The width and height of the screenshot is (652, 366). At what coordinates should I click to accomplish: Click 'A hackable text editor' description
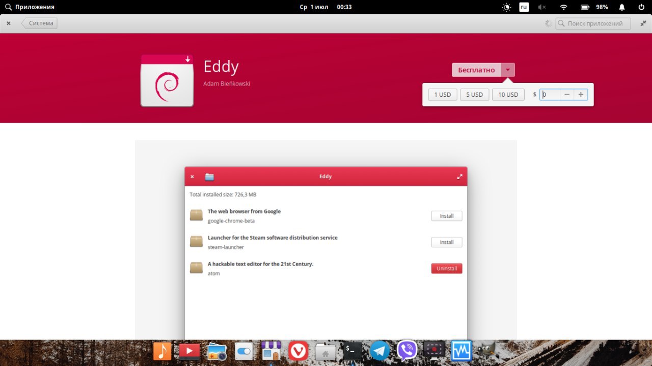(260, 264)
